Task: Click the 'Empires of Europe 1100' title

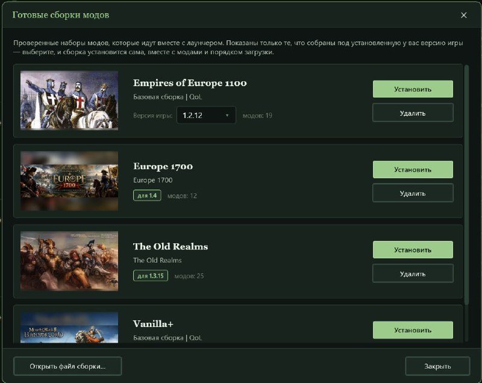Action: tap(190, 83)
